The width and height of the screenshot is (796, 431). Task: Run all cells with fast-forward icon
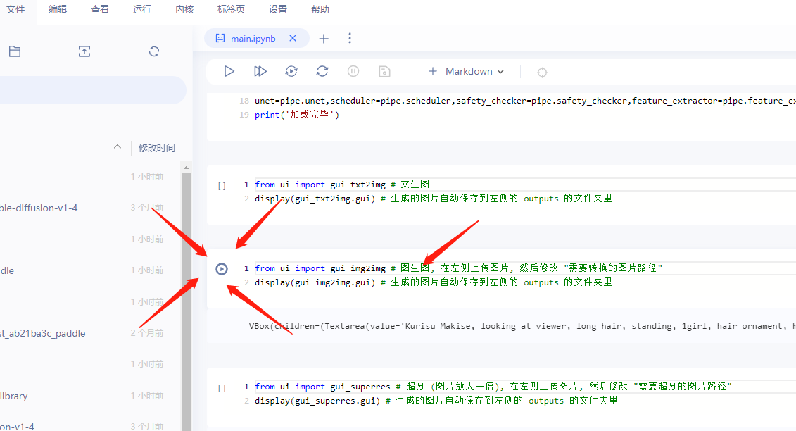[260, 71]
